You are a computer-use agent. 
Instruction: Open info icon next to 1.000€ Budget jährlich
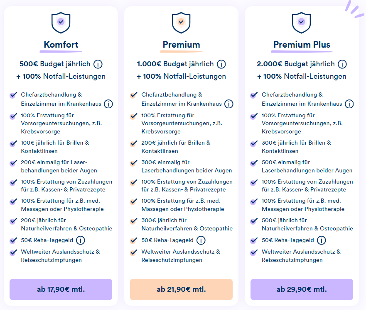pyautogui.click(x=221, y=64)
